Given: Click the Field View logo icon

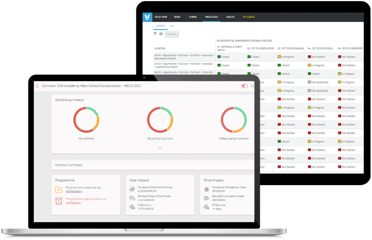Looking at the screenshot, I should [147, 17].
